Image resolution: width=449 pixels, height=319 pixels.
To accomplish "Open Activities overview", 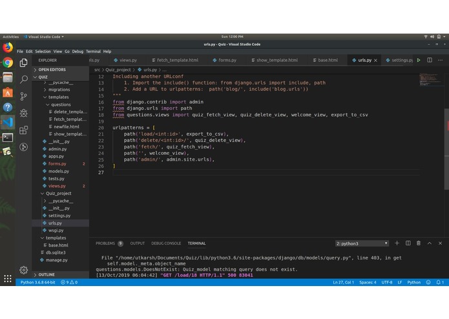I will coord(10,37).
